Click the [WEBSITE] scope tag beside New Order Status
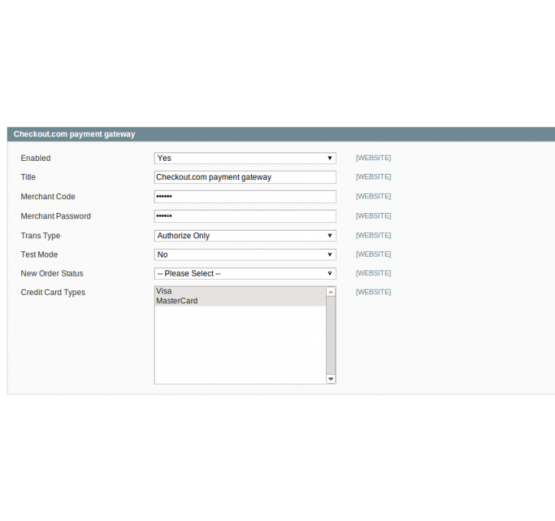Viewport: 555px width, 521px height. point(374,273)
